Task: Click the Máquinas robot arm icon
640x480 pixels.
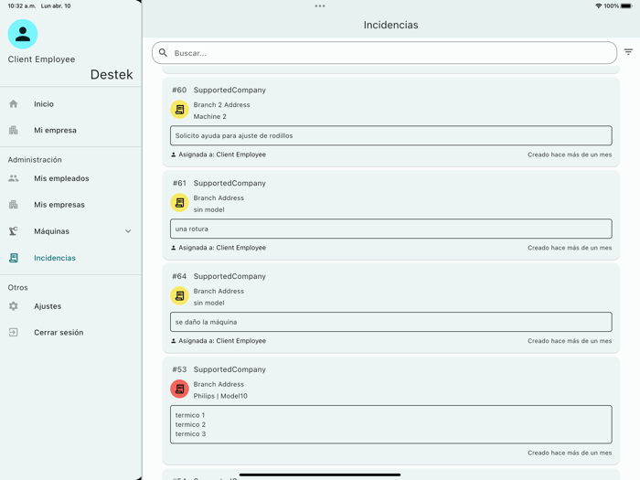Action: 14,231
